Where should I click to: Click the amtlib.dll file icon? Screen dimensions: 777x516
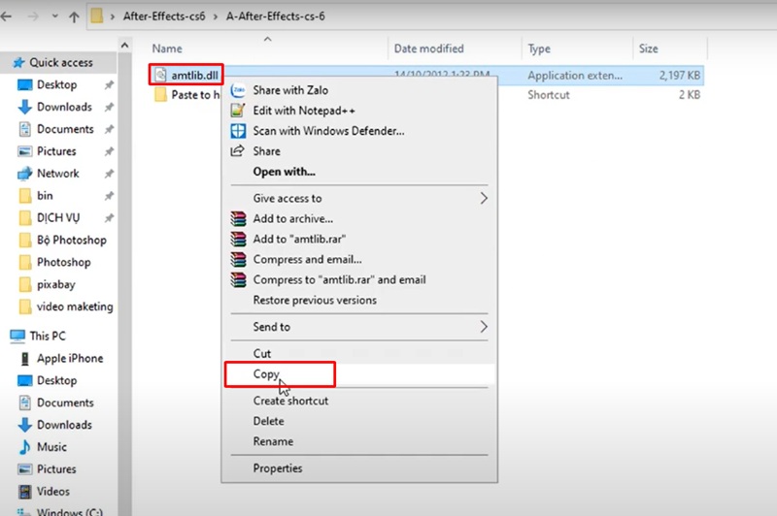coord(161,75)
